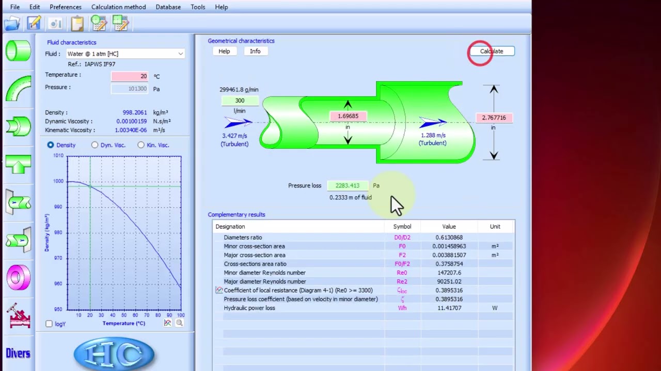Viewport: 661px width, 371px height.
Task: Open the diagram icon beside Coefficient of local resistance
Action: pyautogui.click(x=219, y=290)
